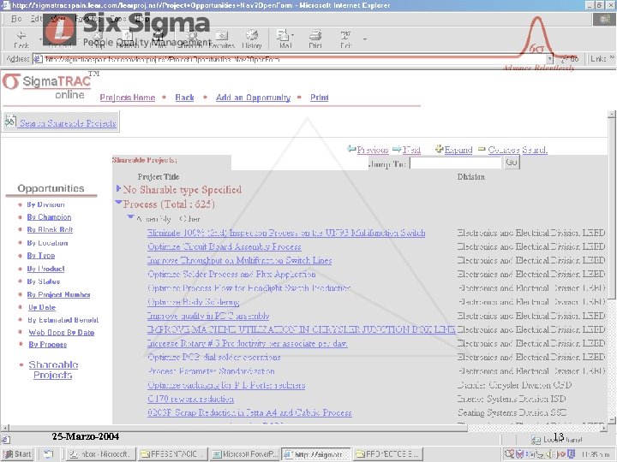Screen dimensions: 617x462
Task: Click the Jump To input field
Action: pos(456,163)
